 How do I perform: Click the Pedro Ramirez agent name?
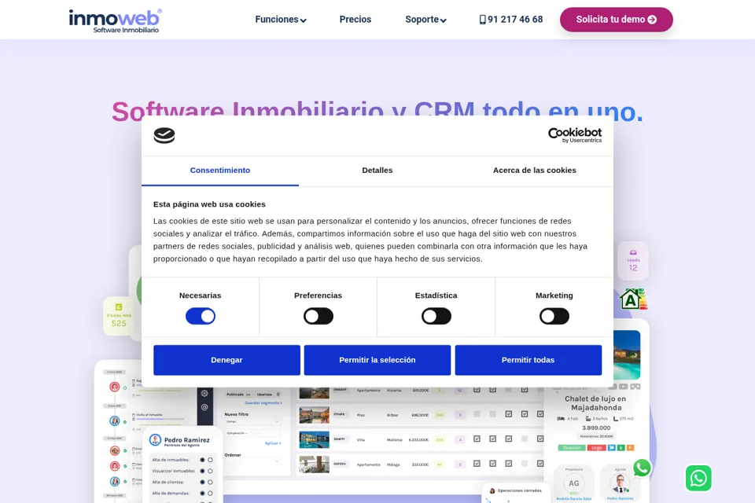tap(187, 440)
